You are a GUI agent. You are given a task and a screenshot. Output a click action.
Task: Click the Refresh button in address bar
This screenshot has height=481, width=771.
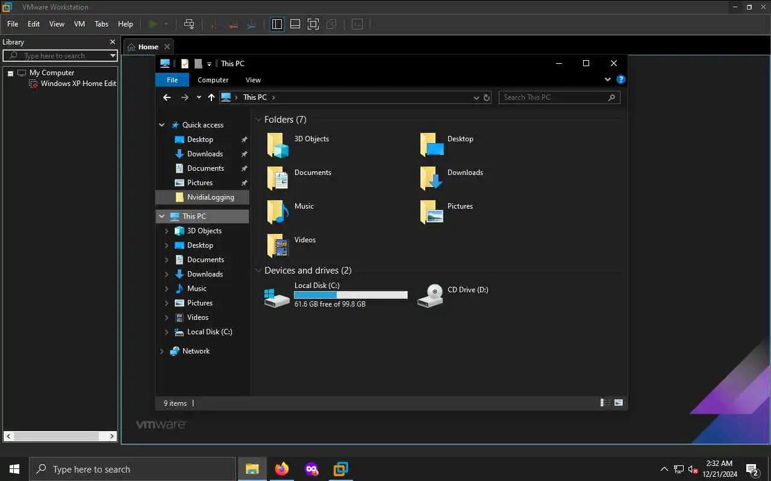pos(487,97)
